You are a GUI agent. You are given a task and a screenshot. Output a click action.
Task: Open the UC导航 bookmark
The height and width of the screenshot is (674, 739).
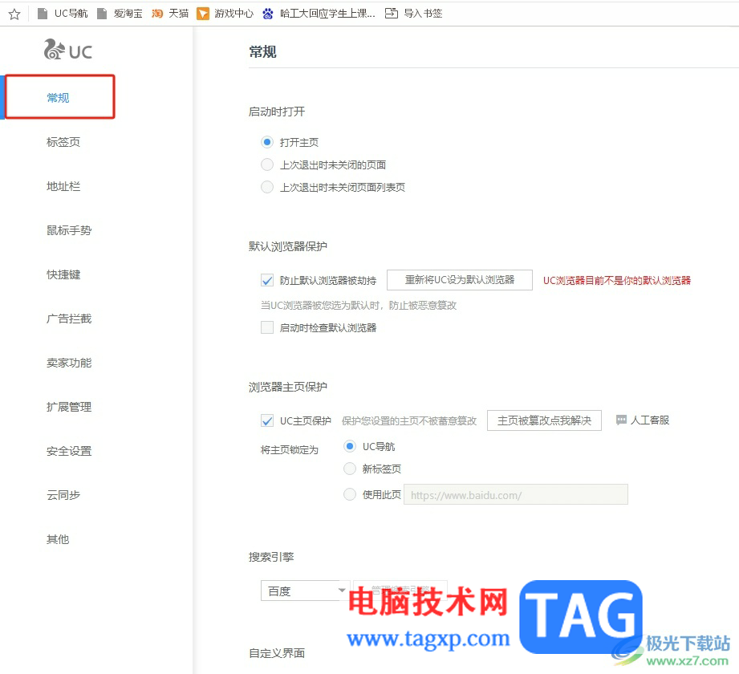coord(63,14)
